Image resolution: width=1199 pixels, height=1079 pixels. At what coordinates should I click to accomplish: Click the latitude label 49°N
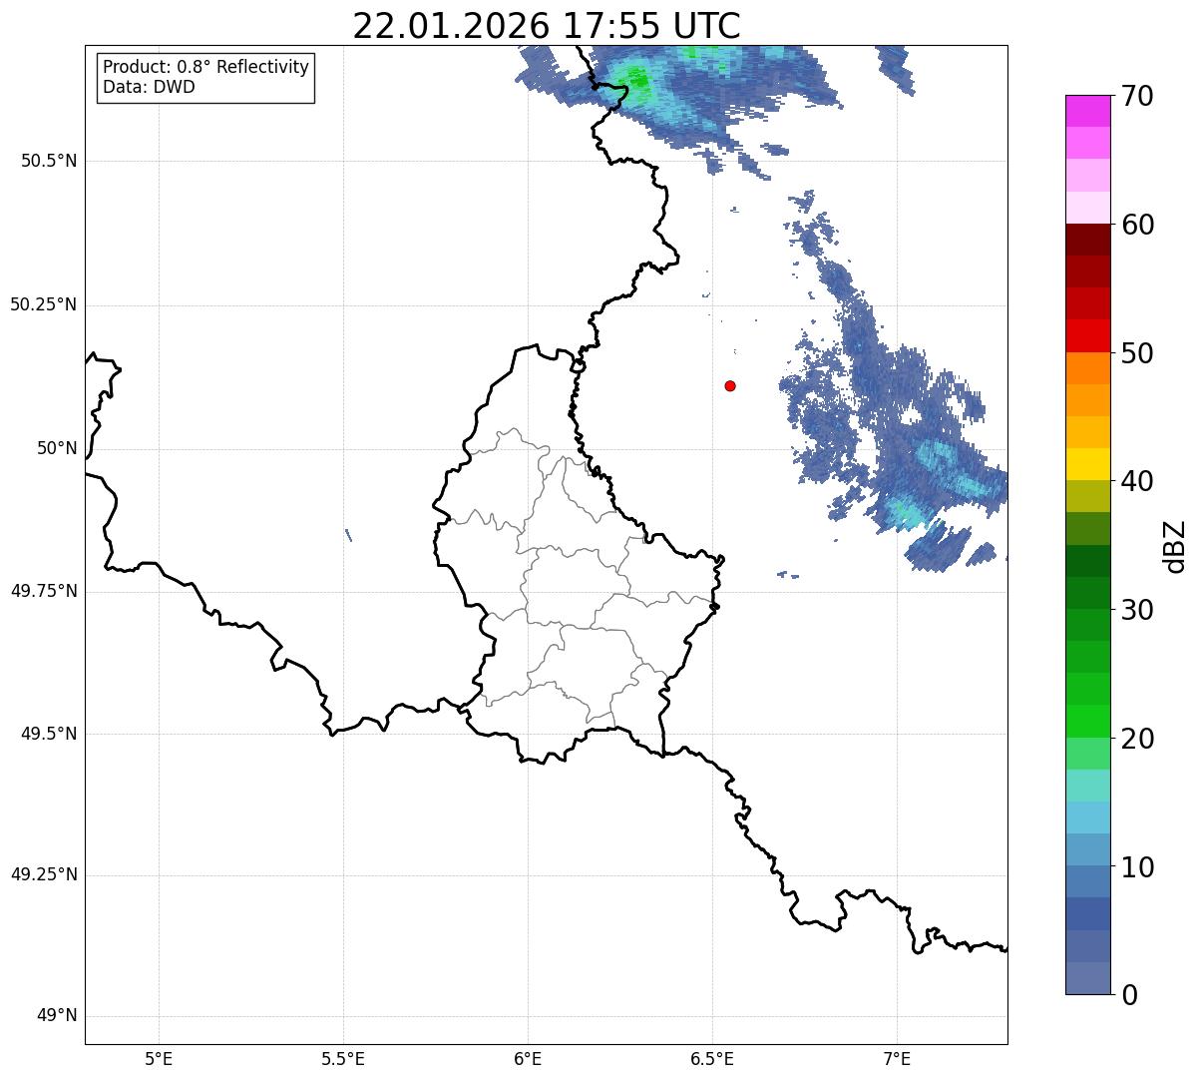(x=57, y=1016)
